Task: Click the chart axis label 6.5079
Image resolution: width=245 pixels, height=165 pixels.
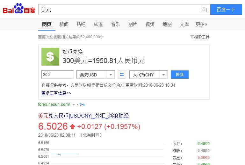Action: [x=44, y=150]
